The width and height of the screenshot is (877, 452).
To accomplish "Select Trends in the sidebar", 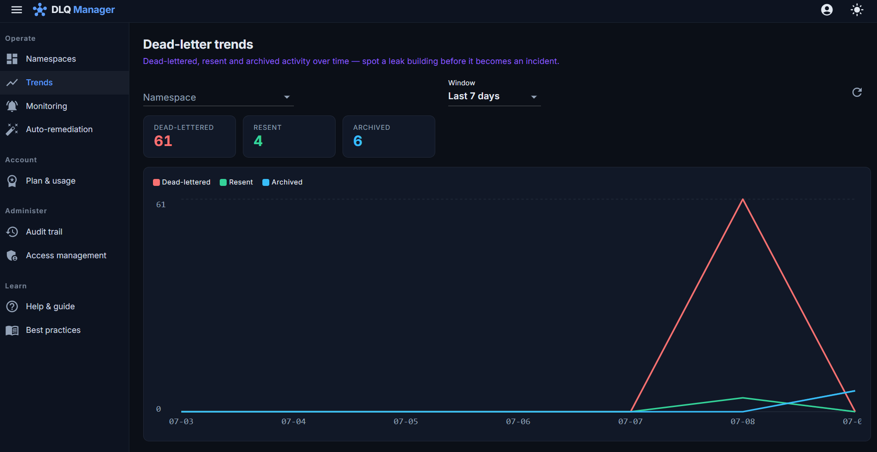I will click(x=64, y=83).
